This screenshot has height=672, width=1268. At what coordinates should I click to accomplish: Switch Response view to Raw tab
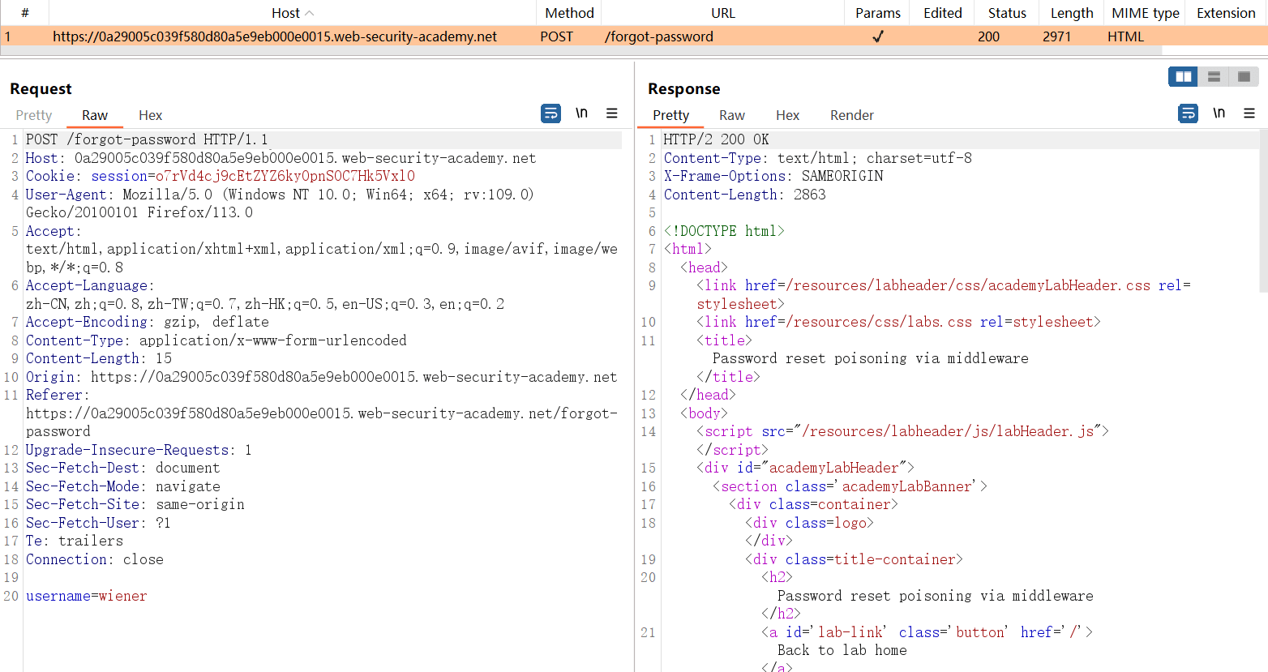pyautogui.click(x=731, y=115)
